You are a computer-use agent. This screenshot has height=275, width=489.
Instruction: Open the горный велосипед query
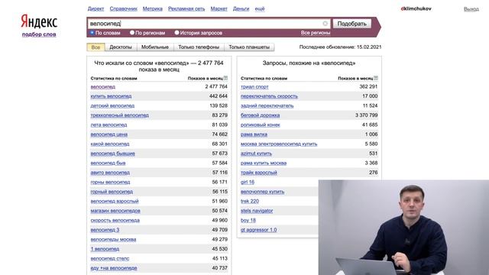click(112, 192)
